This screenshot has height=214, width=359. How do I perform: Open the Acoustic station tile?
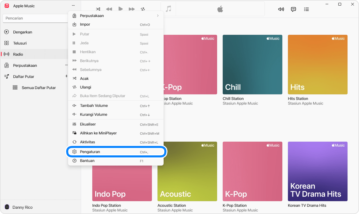[x=187, y=171]
